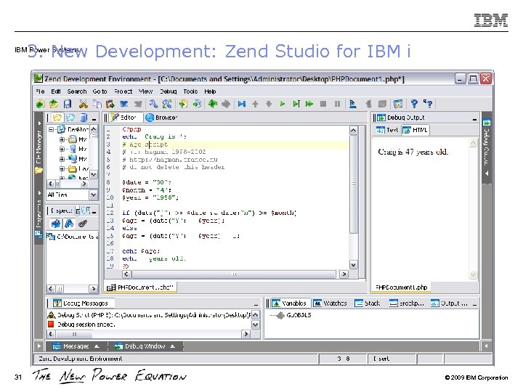This screenshot has height=392, width=523.
Task: Click the gray chain-link Inspector icon
Action: (x=83, y=224)
